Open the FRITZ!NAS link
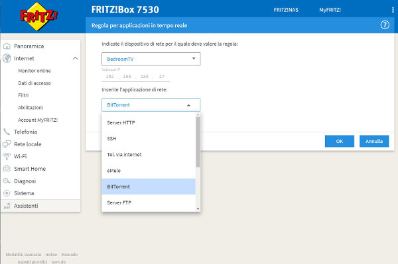Image resolution: width=398 pixels, height=264 pixels. tap(286, 10)
